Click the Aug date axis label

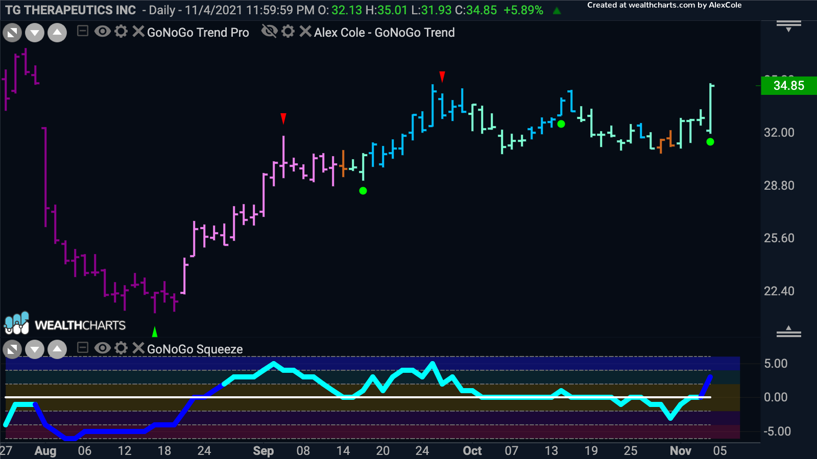click(x=45, y=451)
